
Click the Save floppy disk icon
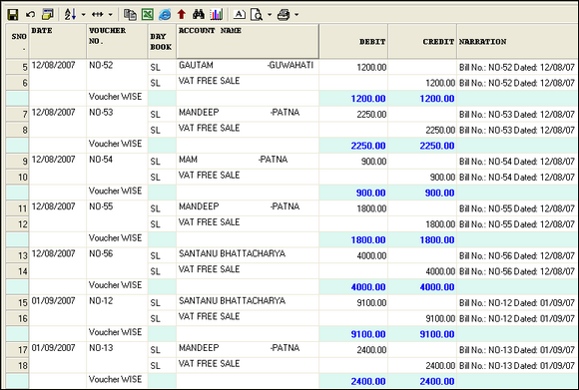pos(13,15)
